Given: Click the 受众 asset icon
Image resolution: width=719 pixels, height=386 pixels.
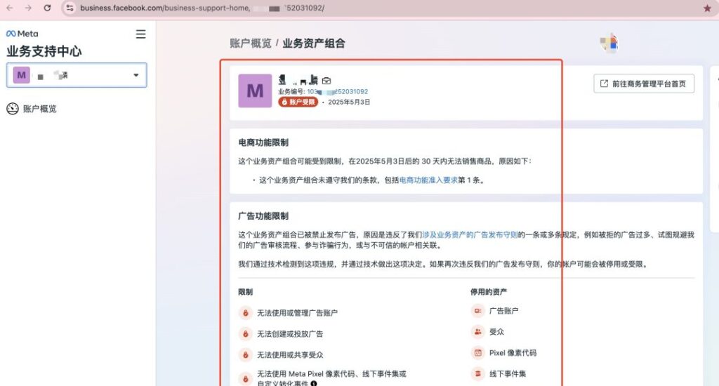Looking at the screenshot, I should tap(477, 331).
